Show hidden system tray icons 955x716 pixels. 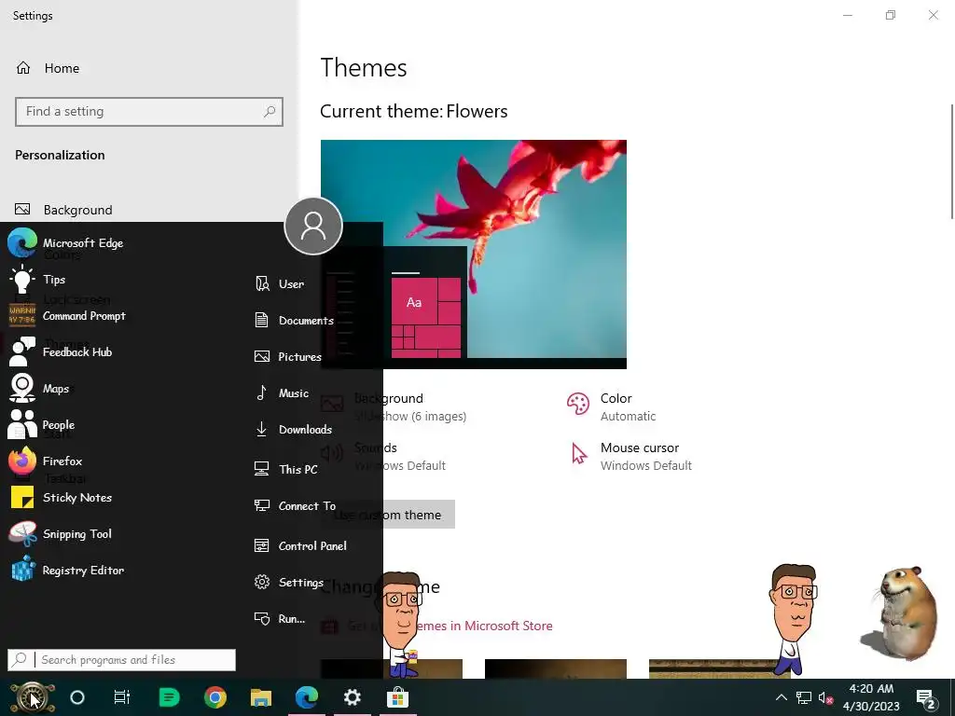[781, 697]
